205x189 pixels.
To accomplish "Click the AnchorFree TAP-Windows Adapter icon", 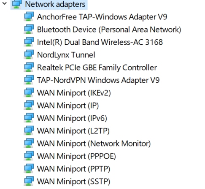I will pyautogui.click(x=29, y=16).
